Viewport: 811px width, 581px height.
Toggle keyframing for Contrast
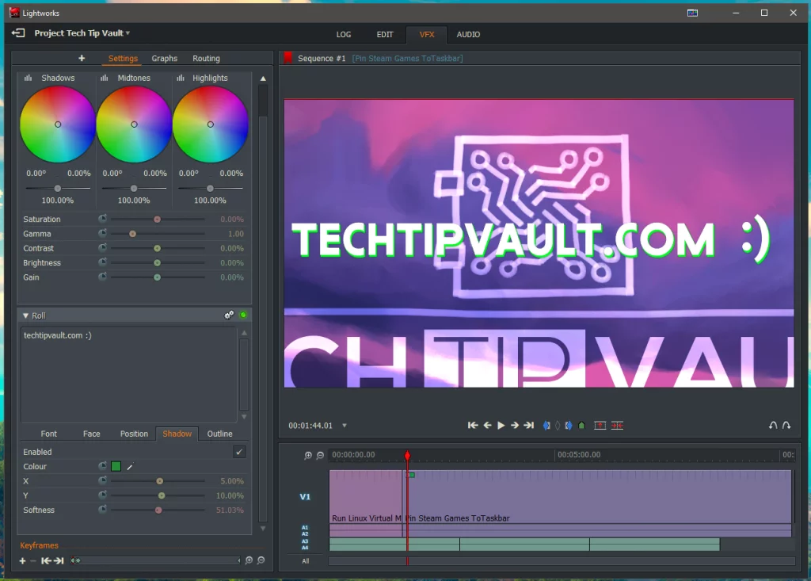(102, 248)
